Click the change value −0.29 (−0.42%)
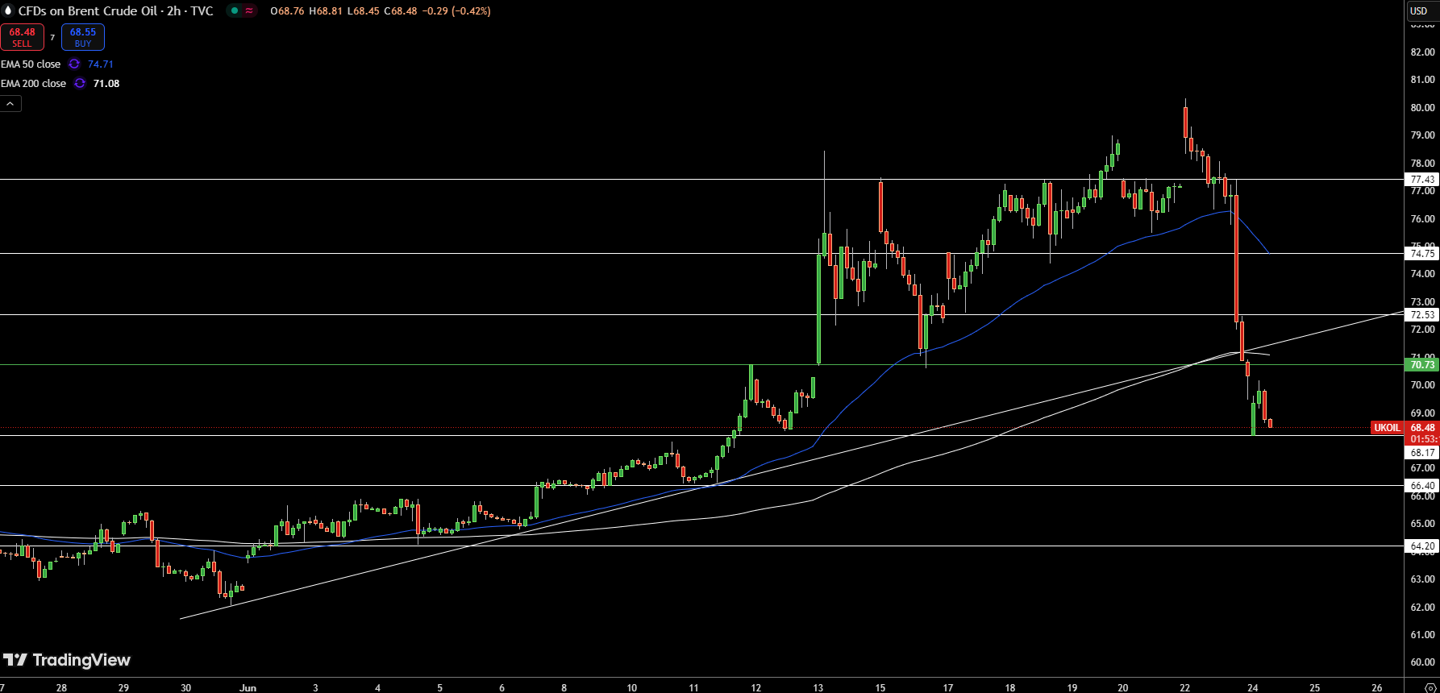This screenshot has width=1440, height=693. [x=456, y=10]
